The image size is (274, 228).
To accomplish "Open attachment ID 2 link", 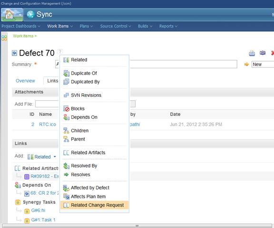I will click(x=33, y=124).
